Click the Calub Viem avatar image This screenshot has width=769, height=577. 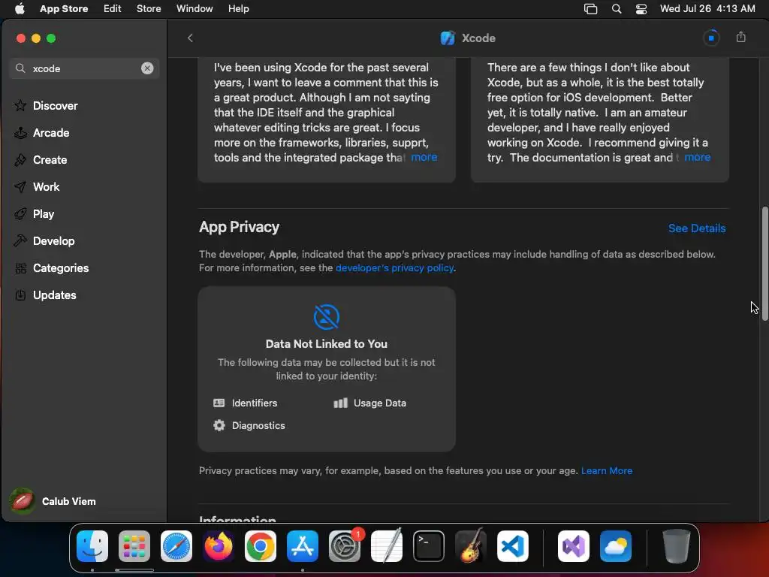click(22, 501)
